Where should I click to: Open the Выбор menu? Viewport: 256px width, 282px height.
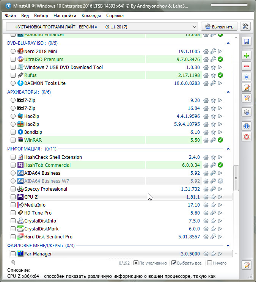tap(41, 16)
